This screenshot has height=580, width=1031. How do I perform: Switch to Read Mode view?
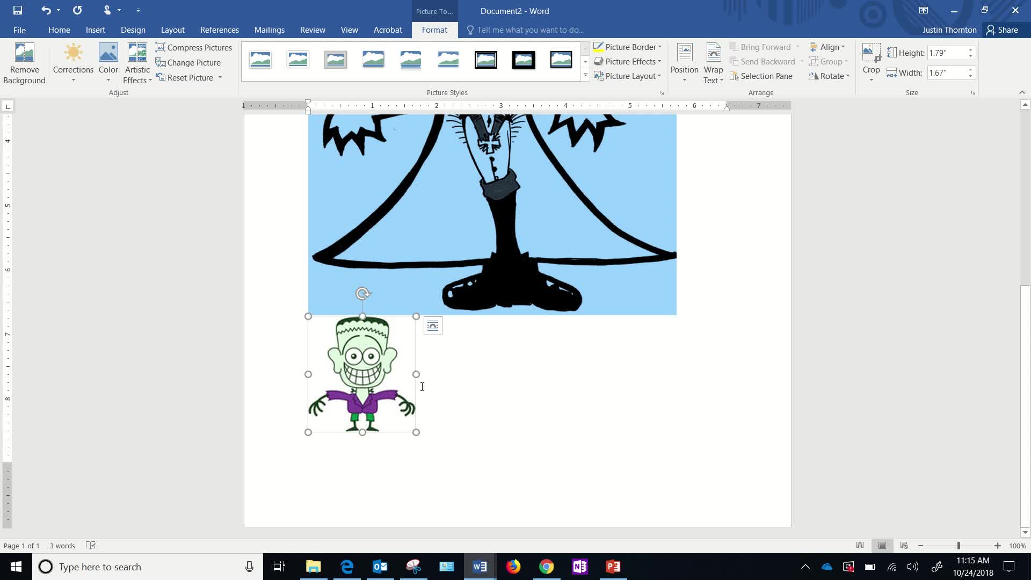860,546
